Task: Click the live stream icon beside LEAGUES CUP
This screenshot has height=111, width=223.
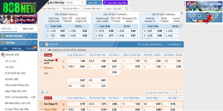Action: tap(50, 50)
